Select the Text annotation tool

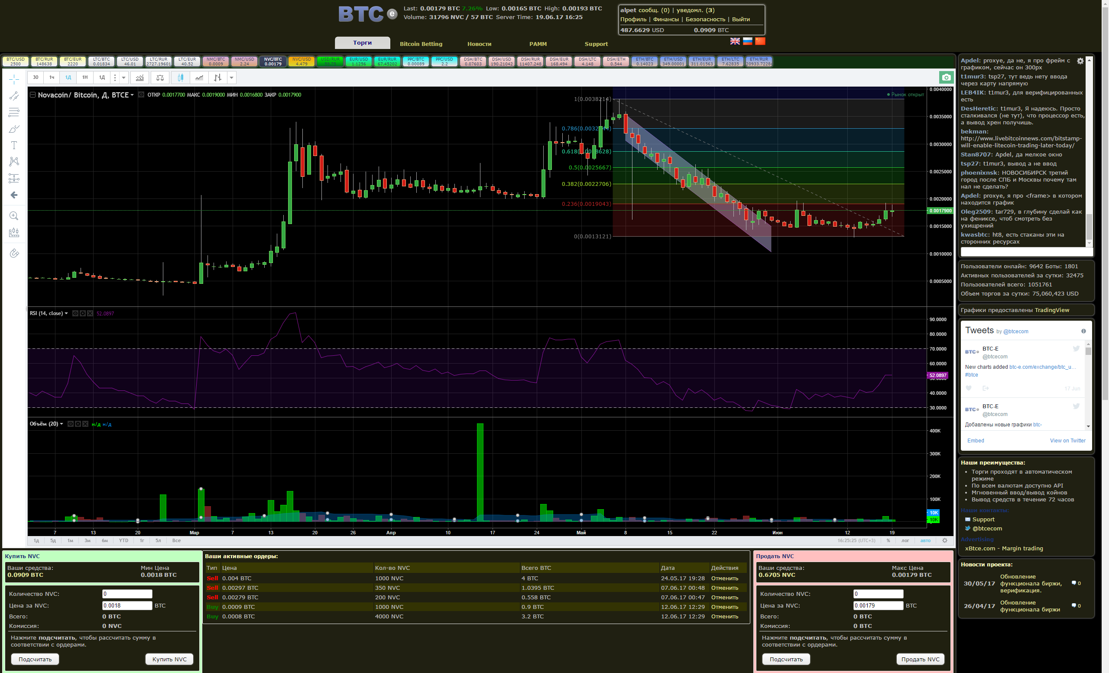[x=14, y=146]
